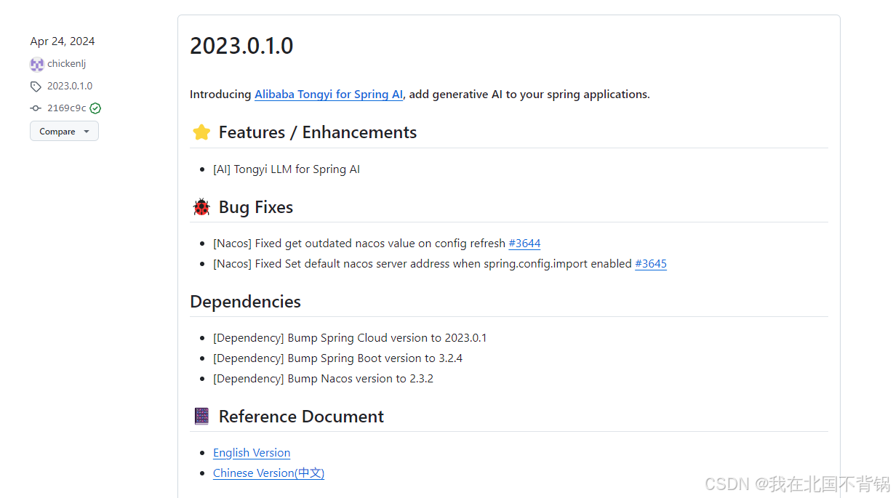The width and height of the screenshot is (893, 498).
Task: Click the Dependencies heading
Action: [245, 302]
